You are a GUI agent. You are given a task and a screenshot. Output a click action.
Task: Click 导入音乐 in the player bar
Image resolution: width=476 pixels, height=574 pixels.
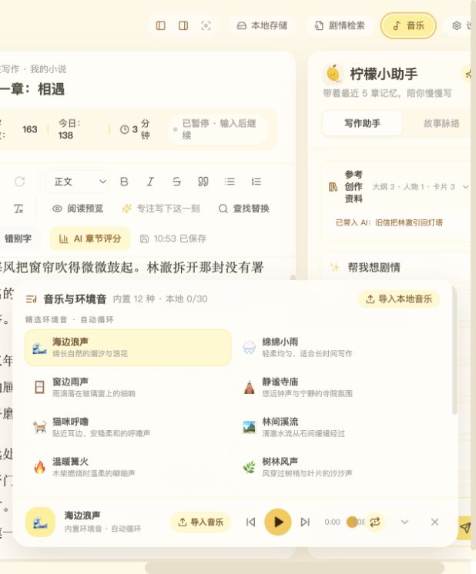pos(201,522)
